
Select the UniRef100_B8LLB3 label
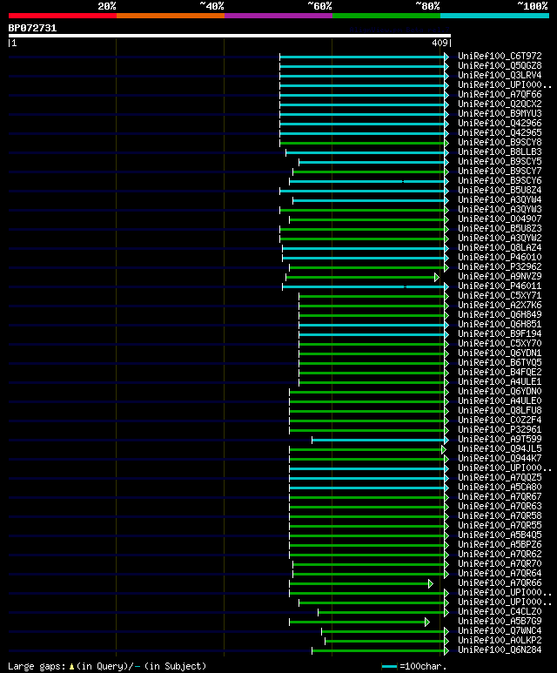(500, 152)
